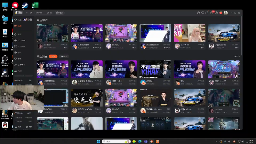This screenshot has height=144, width=256.
Task: Open the red gift box icon
Action: 221,13
